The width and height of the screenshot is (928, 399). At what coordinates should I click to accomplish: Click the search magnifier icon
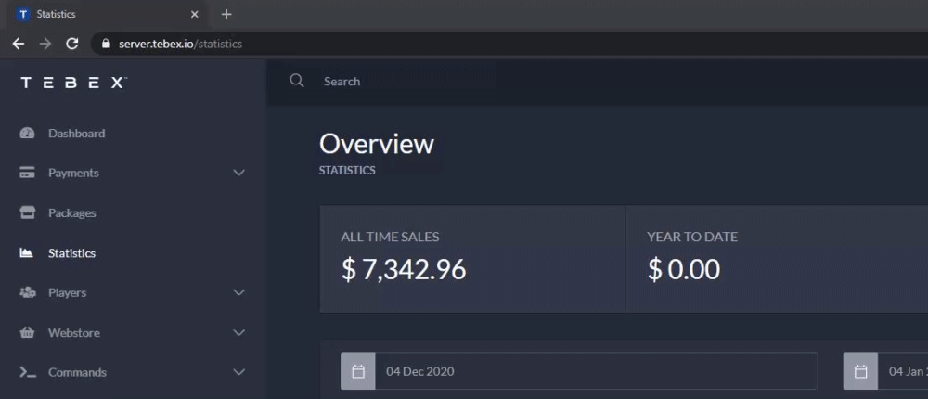tap(297, 81)
